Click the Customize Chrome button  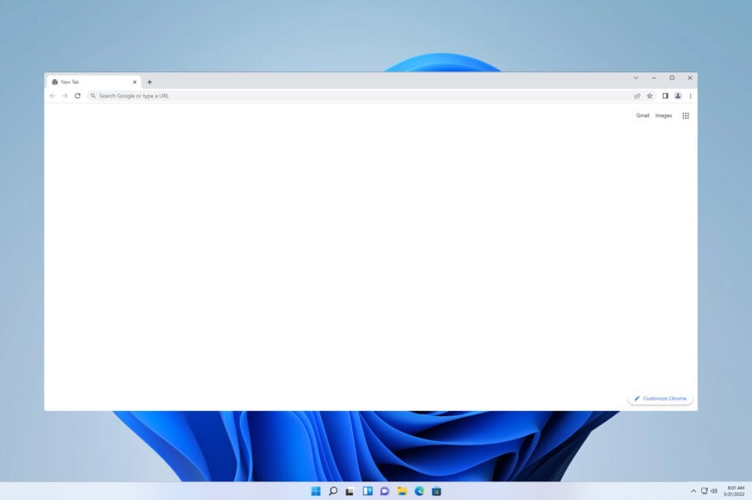(660, 398)
